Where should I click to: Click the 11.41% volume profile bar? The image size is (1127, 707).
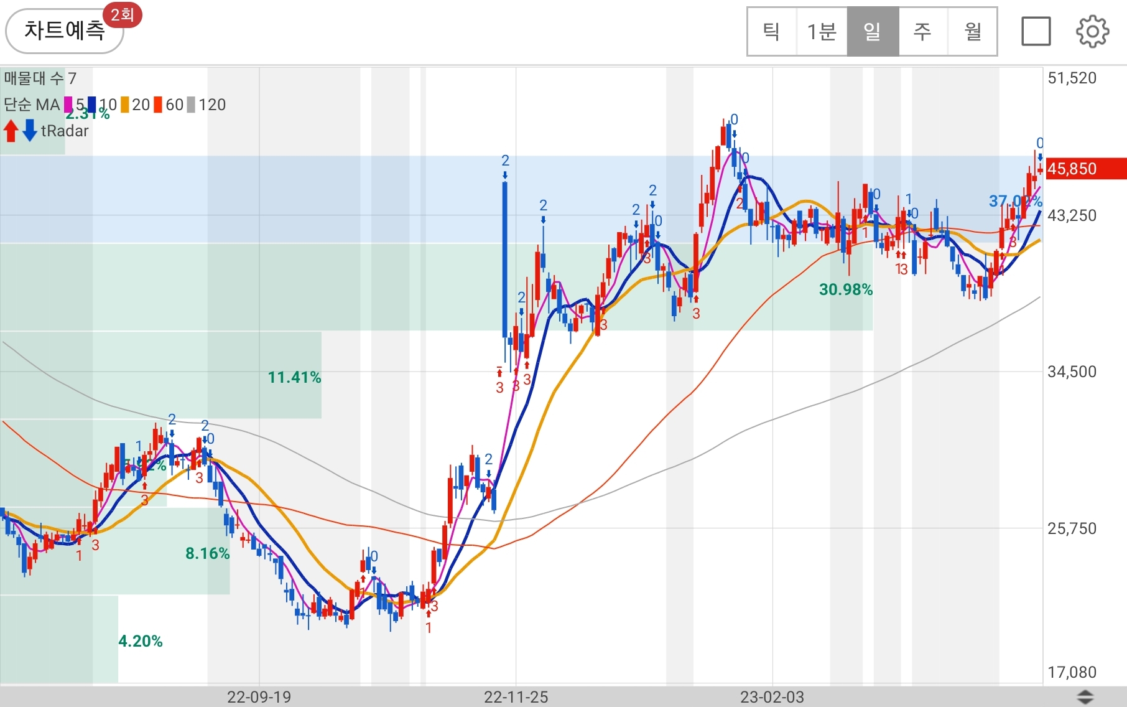point(160,375)
